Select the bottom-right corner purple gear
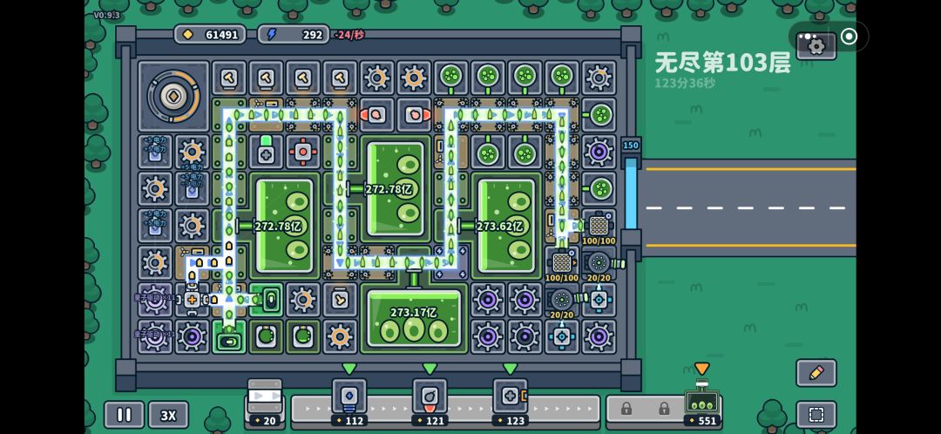Image resolution: width=941 pixels, height=434 pixels. coord(599,336)
